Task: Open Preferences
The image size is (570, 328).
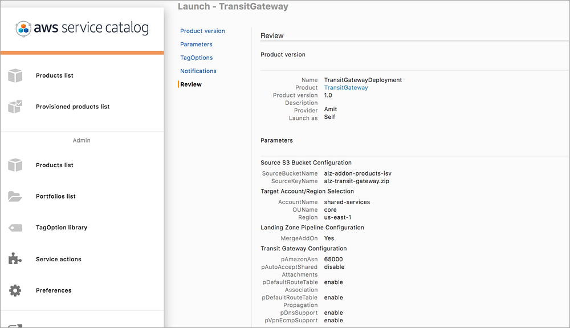Action: pos(54,290)
